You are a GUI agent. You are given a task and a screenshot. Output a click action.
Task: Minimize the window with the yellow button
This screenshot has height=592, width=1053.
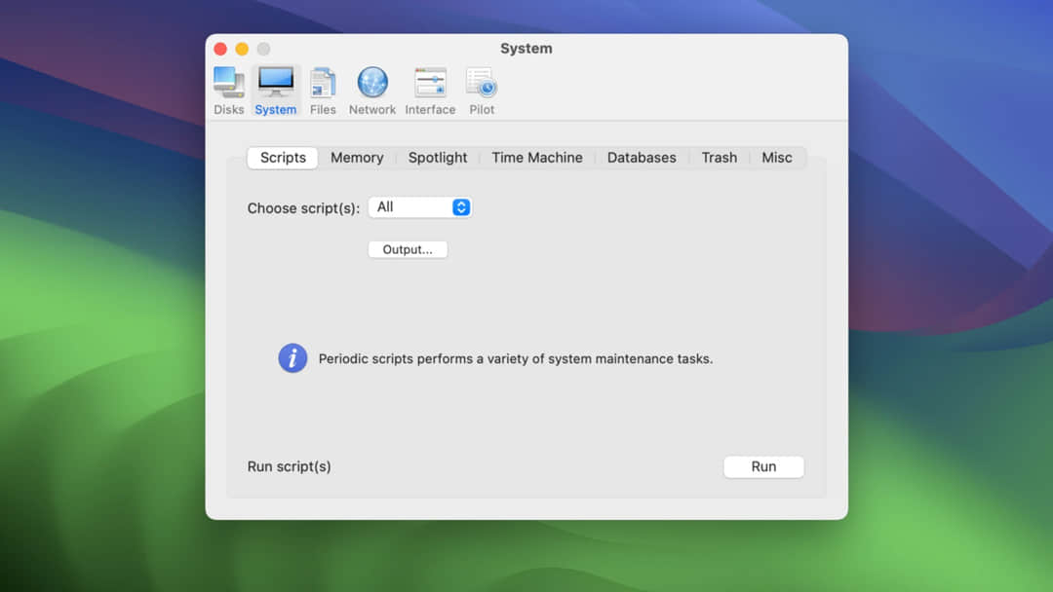pos(242,48)
